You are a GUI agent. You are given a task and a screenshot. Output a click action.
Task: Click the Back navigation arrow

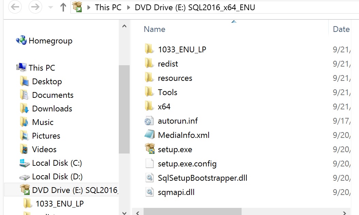tap(15, 7)
